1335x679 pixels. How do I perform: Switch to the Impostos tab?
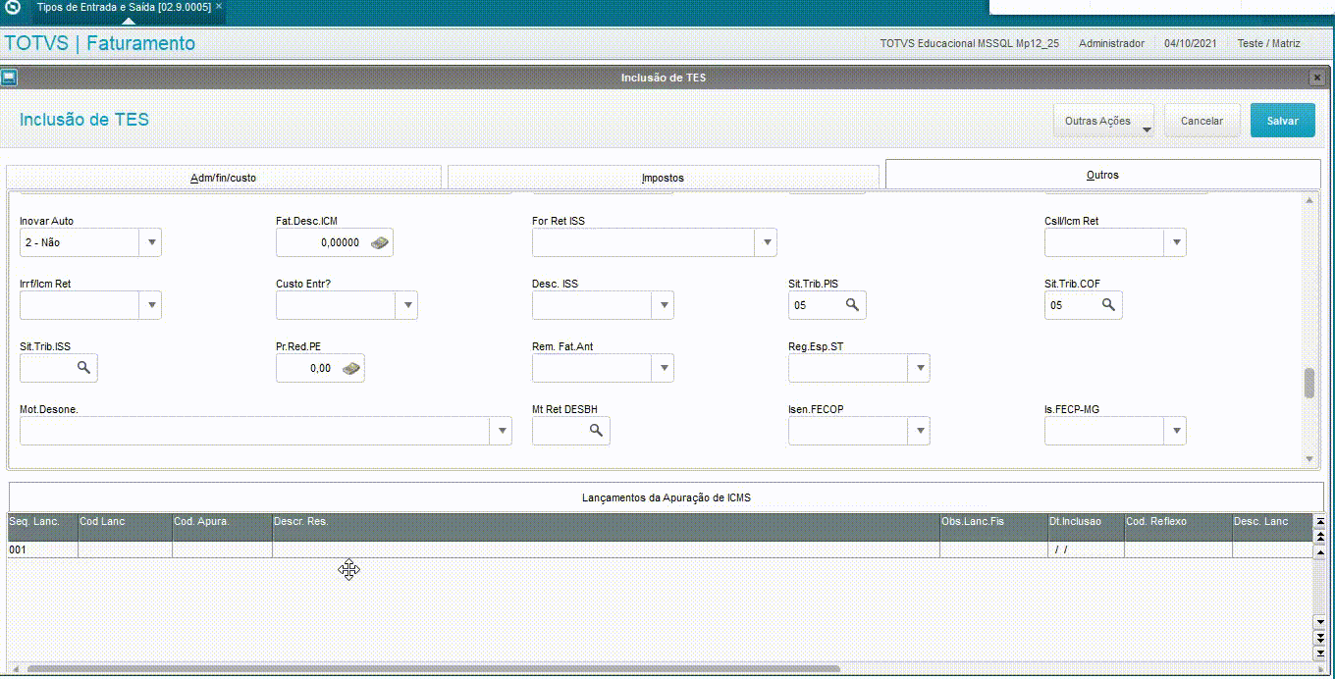[x=663, y=178]
